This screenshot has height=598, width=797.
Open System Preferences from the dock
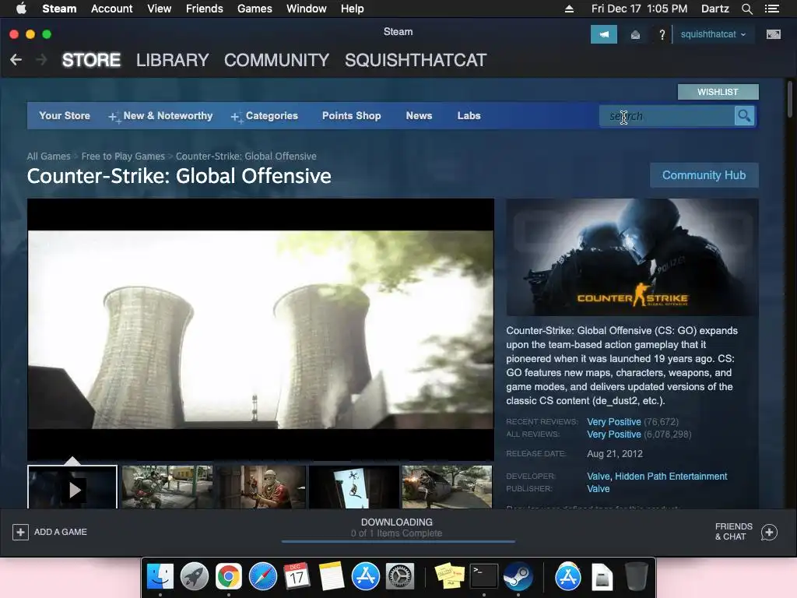400,577
